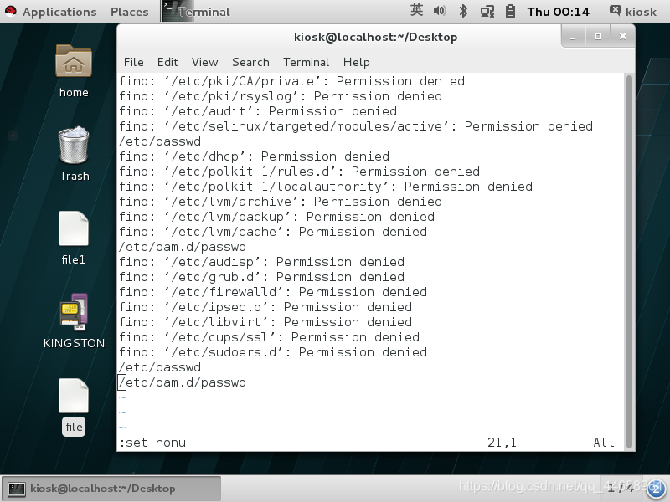Open the Places menu
This screenshot has height=502, width=670.
coord(130,12)
